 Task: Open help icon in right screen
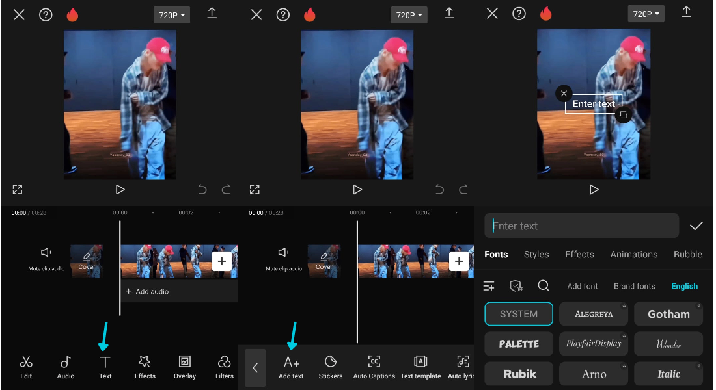(519, 14)
